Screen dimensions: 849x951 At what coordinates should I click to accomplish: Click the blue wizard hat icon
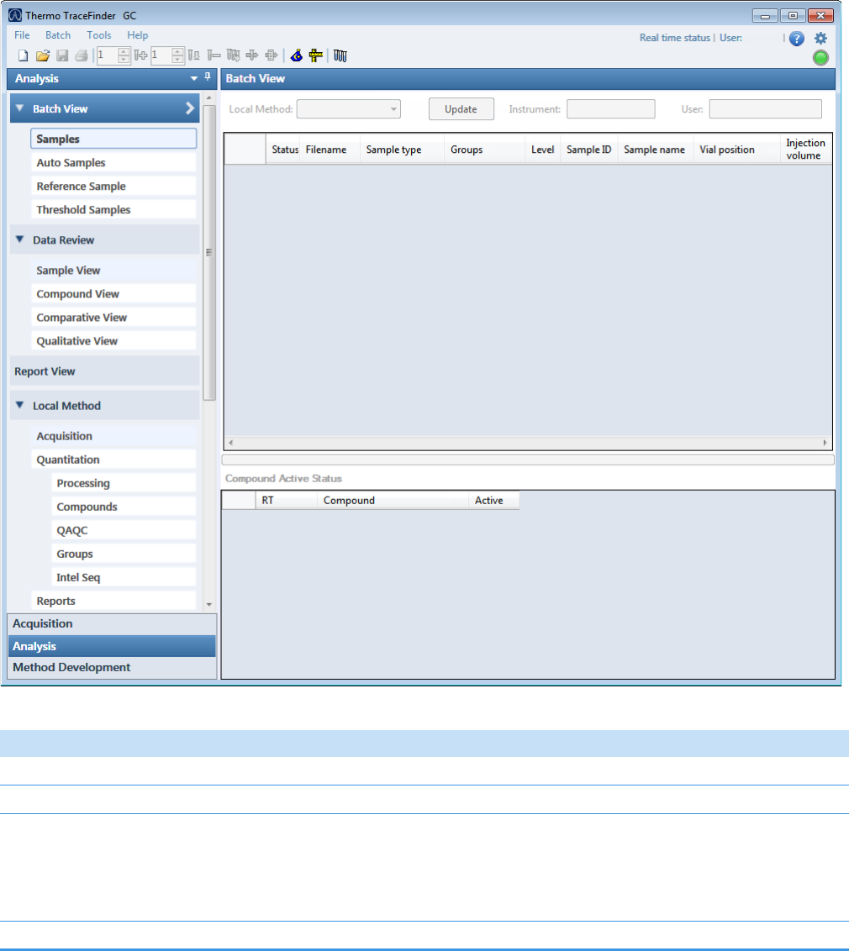click(x=297, y=55)
